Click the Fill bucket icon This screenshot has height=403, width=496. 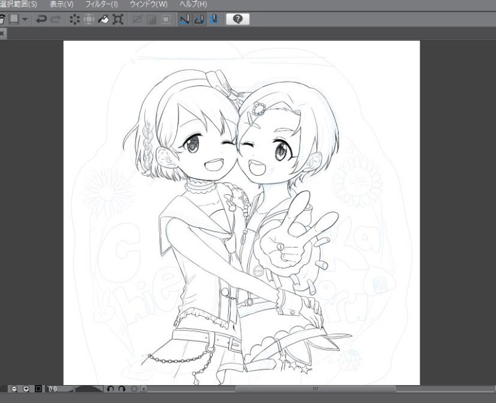click(104, 19)
